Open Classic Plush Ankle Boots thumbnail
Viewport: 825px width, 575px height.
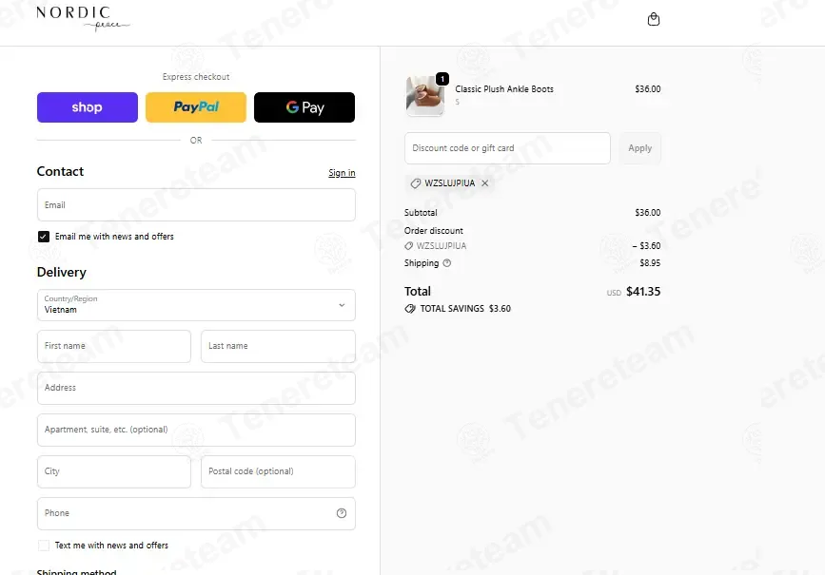click(425, 95)
